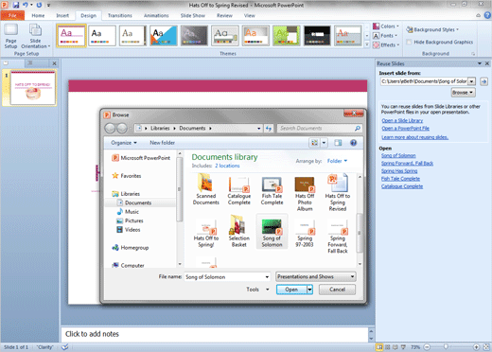Click Learn more about reusing slides link
Screen dimensions: 492x352
tap(414, 137)
